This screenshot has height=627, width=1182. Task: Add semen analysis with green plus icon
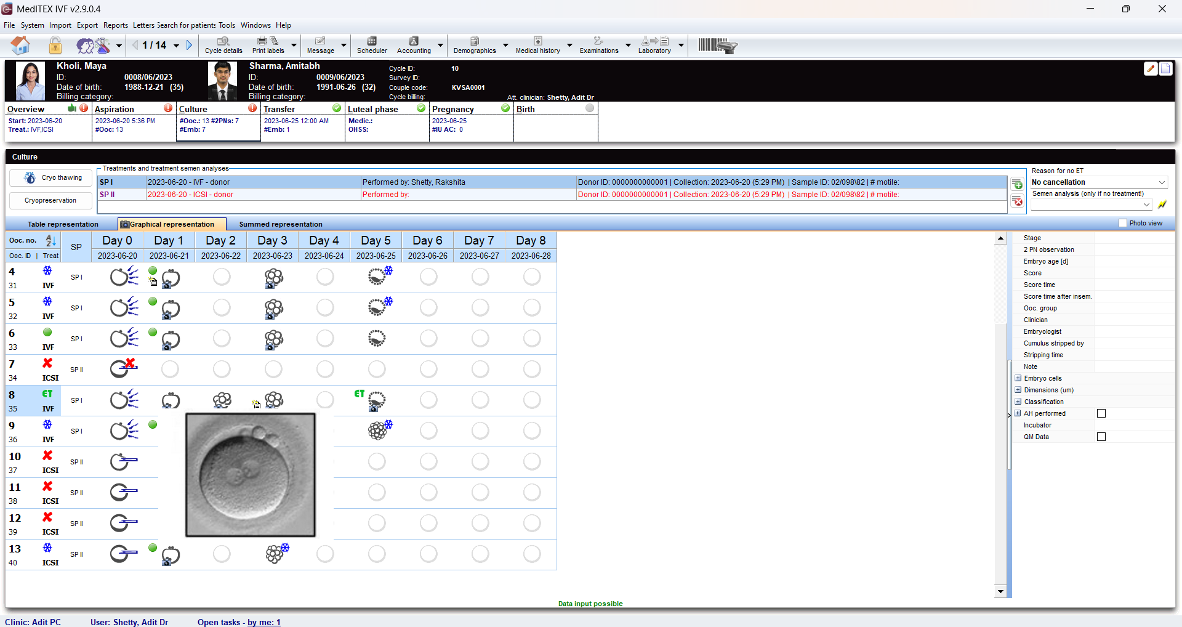(1018, 184)
